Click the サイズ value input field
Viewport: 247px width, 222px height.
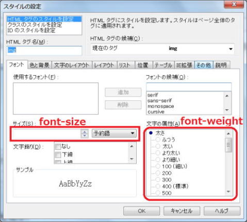pyautogui.click(x=46, y=133)
